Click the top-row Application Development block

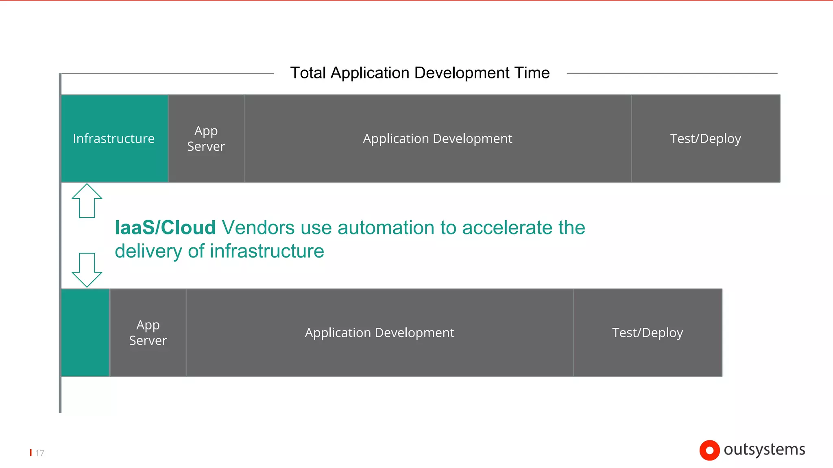[x=438, y=139]
